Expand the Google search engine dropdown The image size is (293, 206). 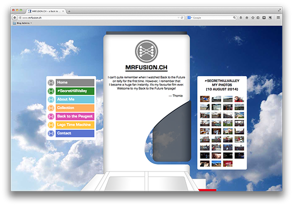click(190, 18)
